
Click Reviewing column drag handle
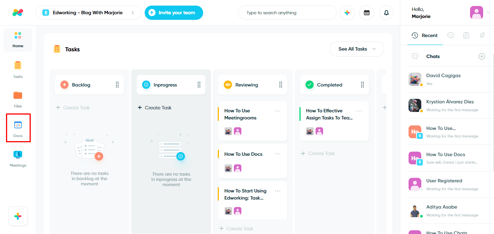coord(281,85)
